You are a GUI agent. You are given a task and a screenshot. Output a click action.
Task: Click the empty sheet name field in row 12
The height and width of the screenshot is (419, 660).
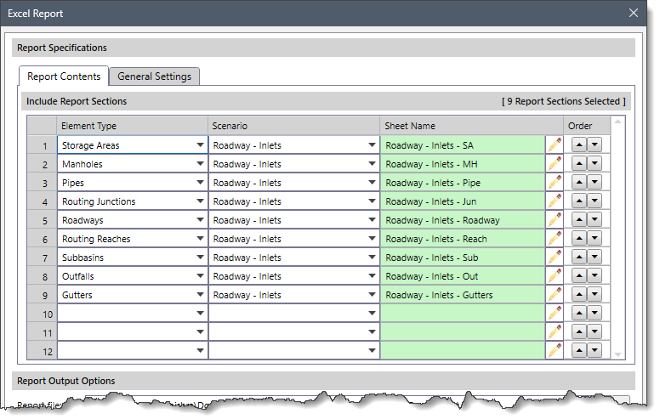[x=463, y=350]
